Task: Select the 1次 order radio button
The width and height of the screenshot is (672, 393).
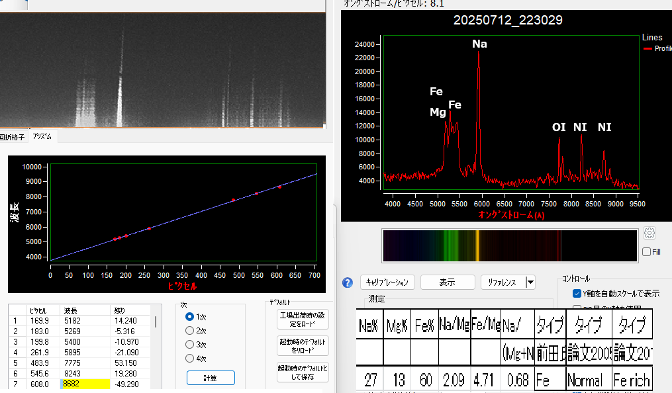Action: [191, 317]
